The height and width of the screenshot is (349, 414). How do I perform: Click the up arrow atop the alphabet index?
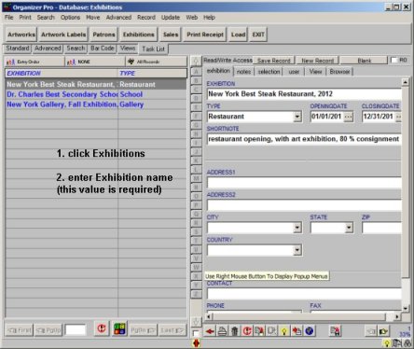(196, 62)
